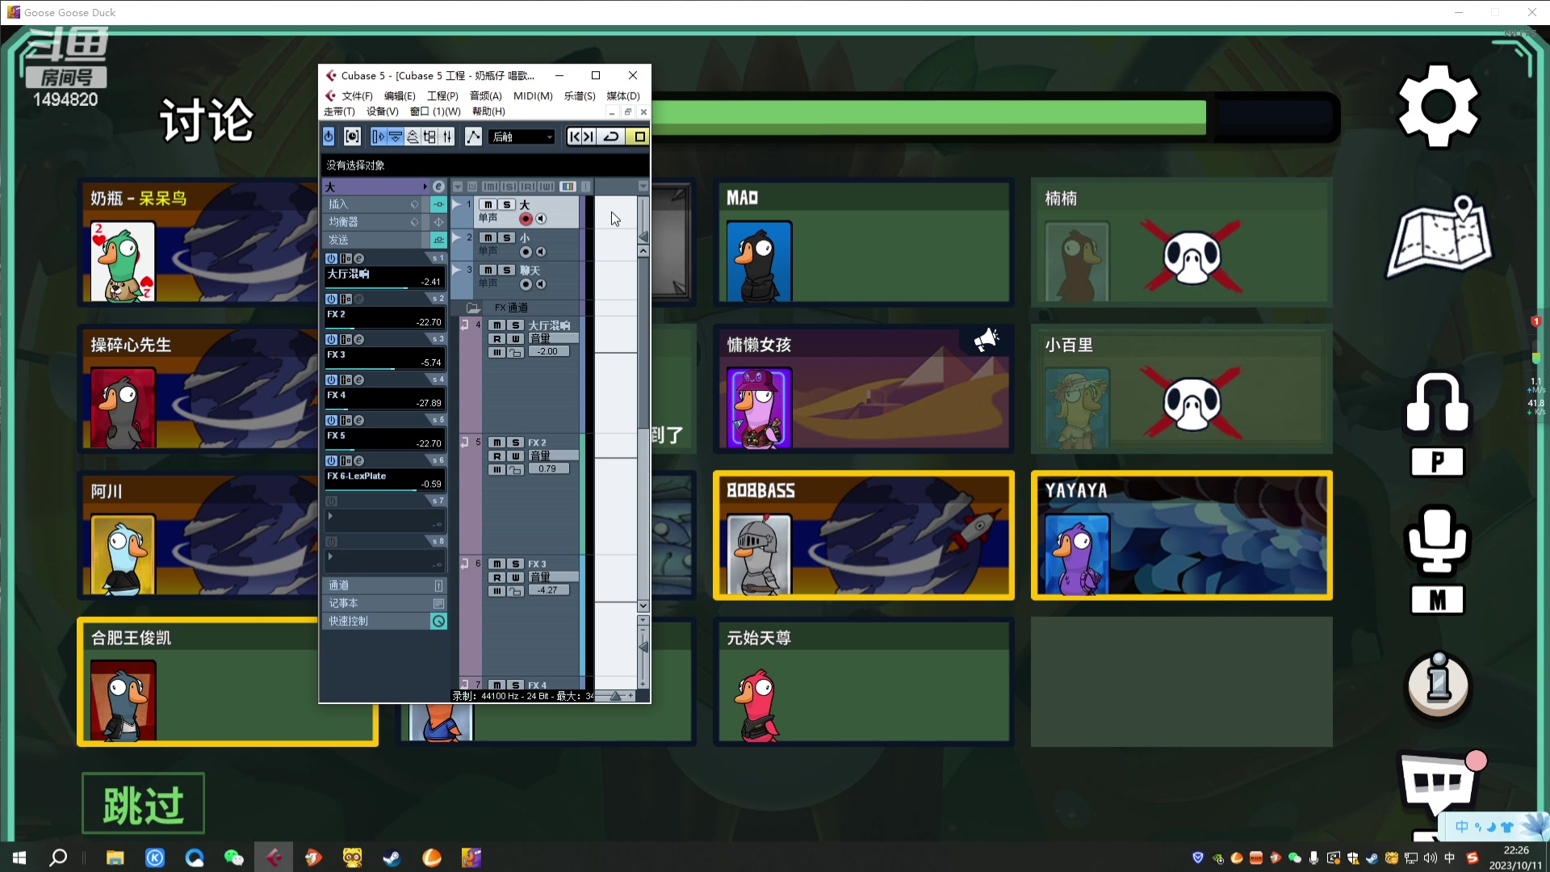The height and width of the screenshot is (872, 1550).
Task: Vote for player YAYAYA card
Action: 1181,535
